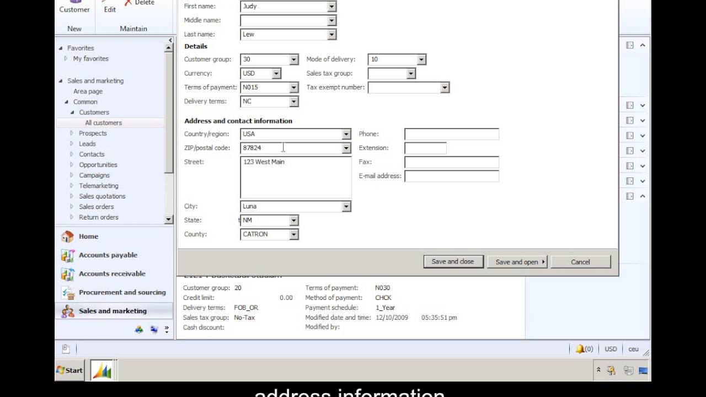Expand the Prospects tree node
Viewport: 706px width, 397px height.
pos(72,133)
